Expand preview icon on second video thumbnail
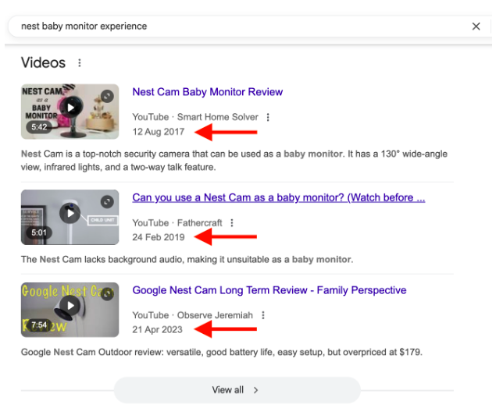 coord(107,200)
